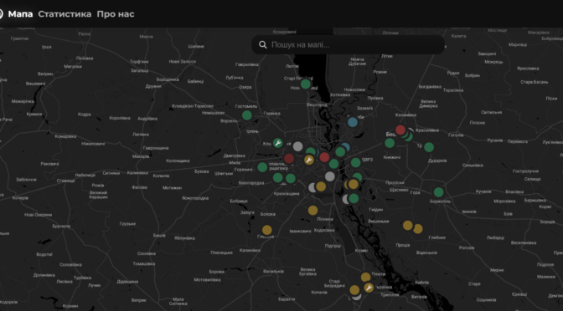The width and height of the screenshot is (563, 311).
Task: Open green marker near Бориспіль
Action: coord(438,192)
